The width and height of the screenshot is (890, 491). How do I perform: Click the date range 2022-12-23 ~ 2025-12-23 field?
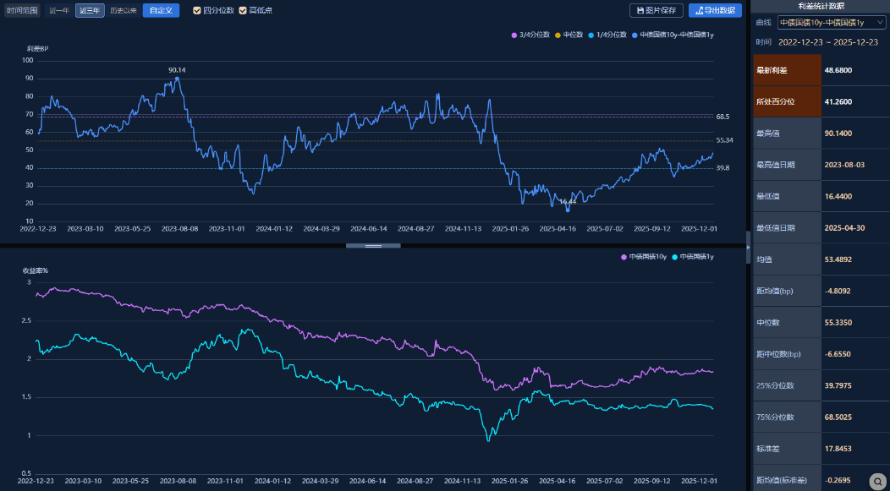coord(827,41)
